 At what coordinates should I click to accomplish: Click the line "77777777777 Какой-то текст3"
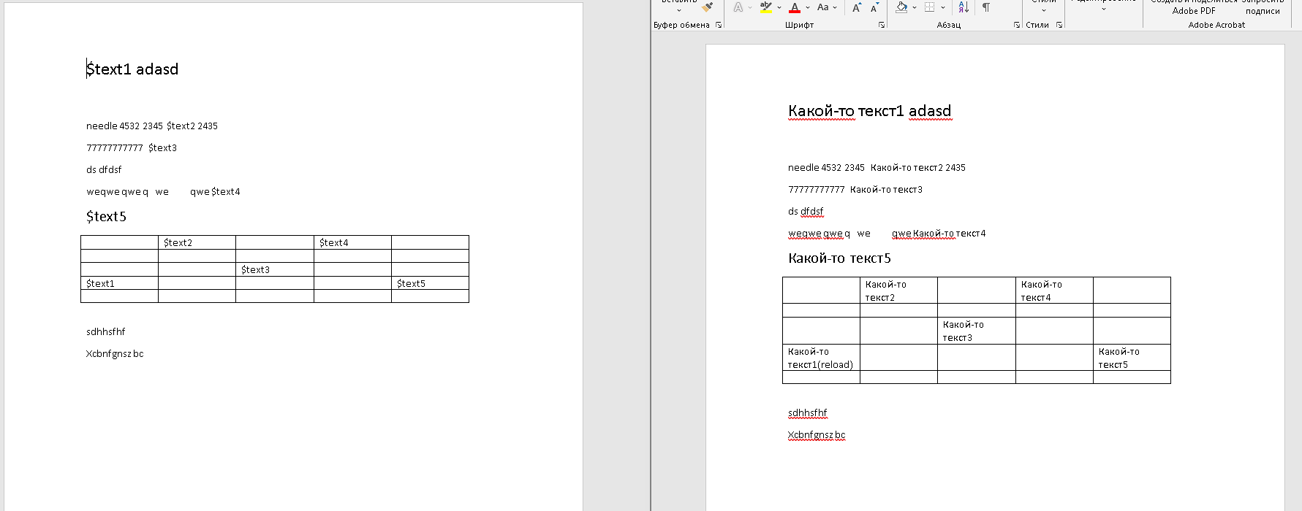click(855, 190)
